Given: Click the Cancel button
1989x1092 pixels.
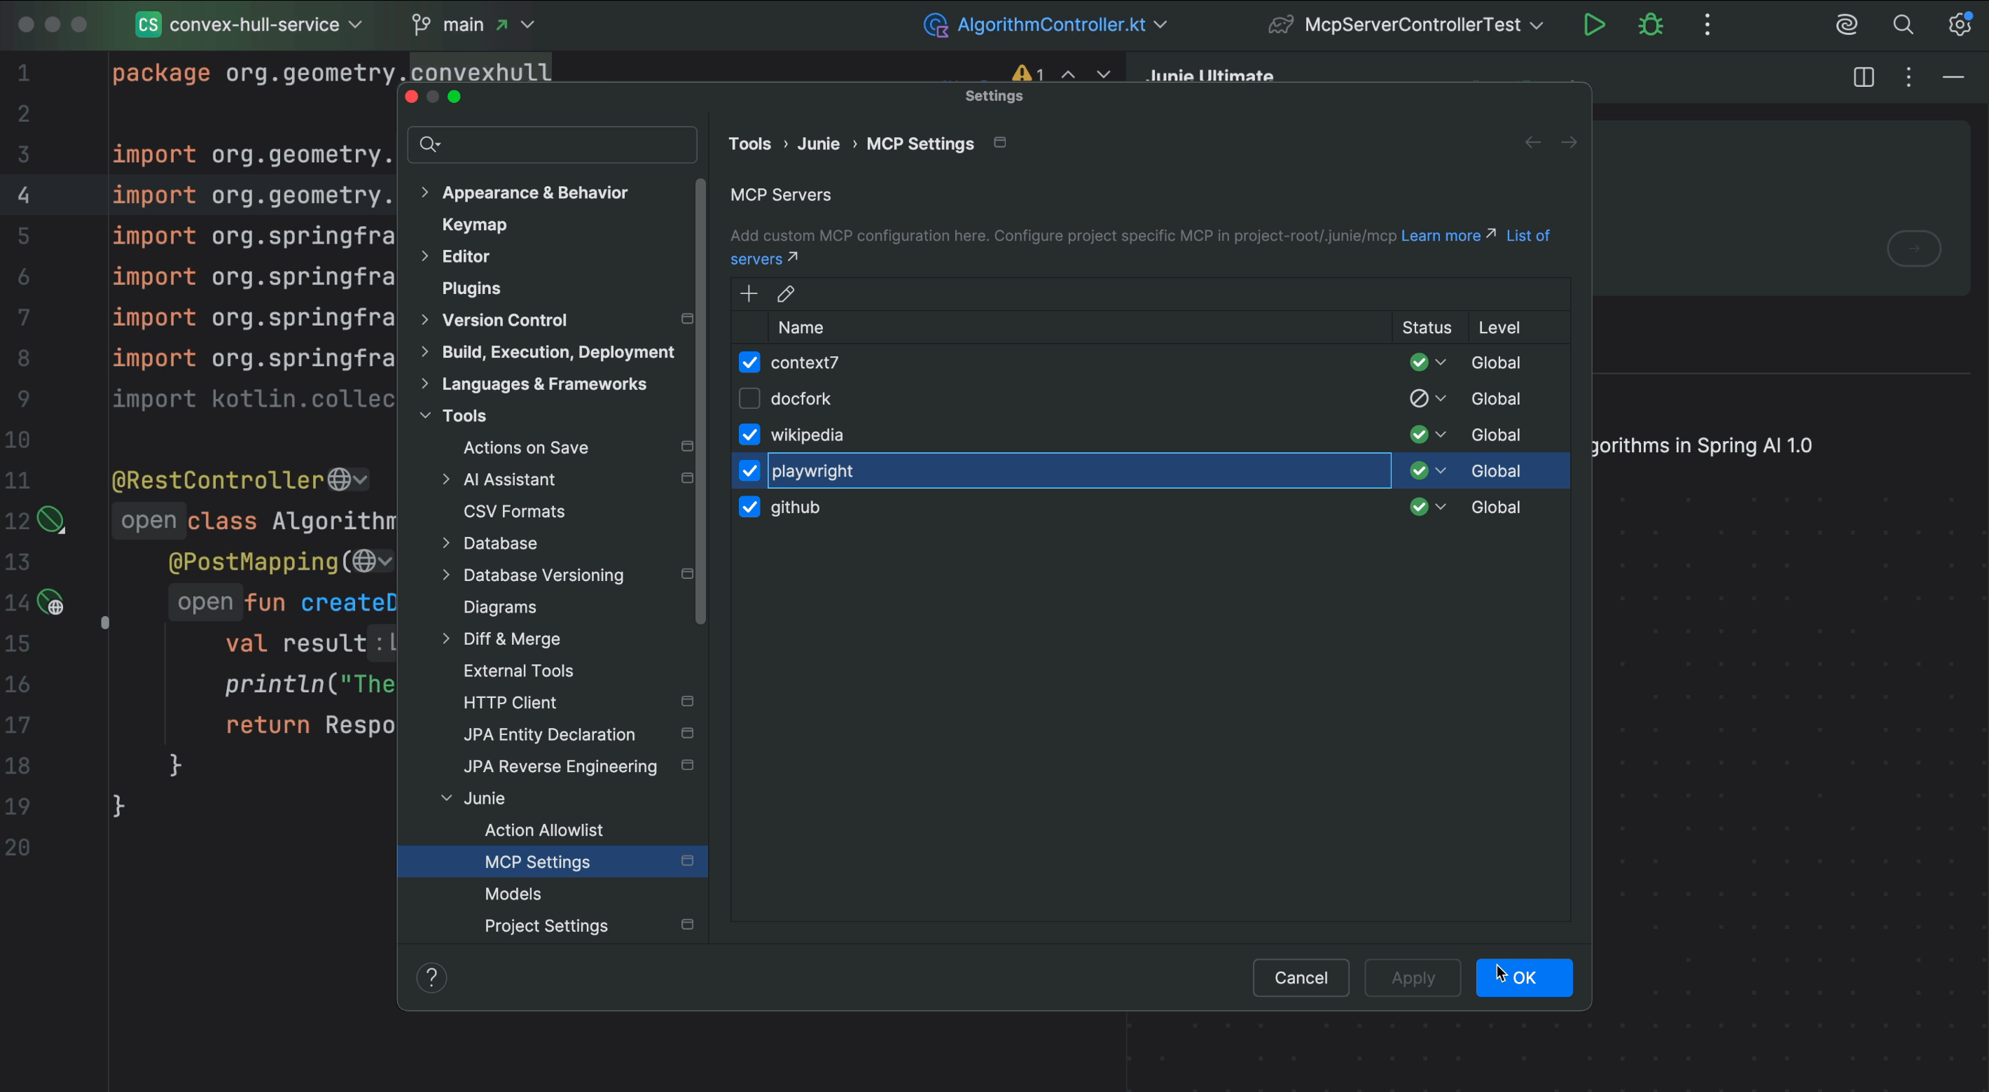Looking at the screenshot, I should click(1301, 978).
